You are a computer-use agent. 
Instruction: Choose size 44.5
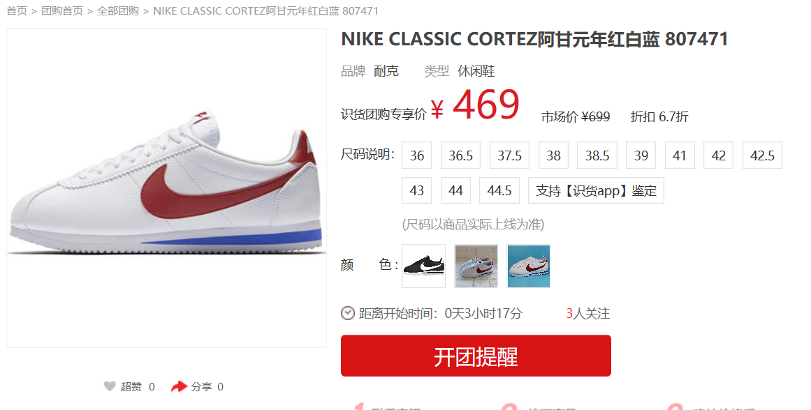pos(499,190)
